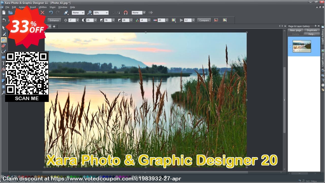Select the Photo tool camera icon

4,40
